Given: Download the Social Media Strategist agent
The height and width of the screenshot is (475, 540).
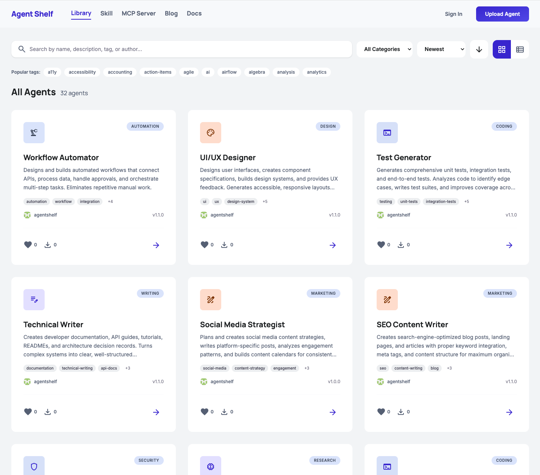Looking at the screenshot, I should click(x=224, y=412).
